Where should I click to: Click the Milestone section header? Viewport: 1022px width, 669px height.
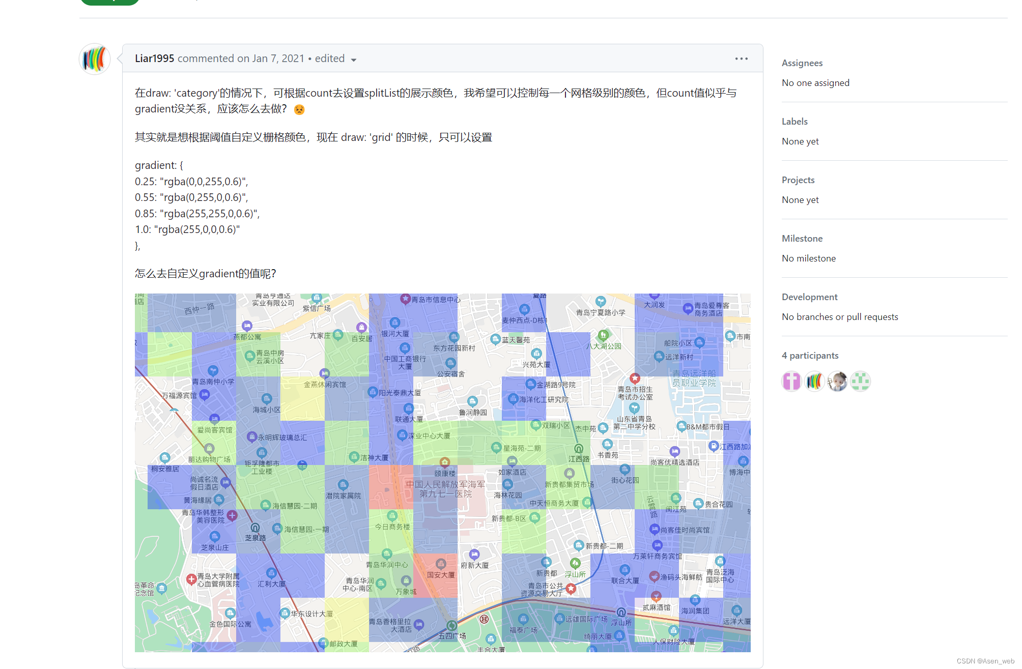coord(802,238)
